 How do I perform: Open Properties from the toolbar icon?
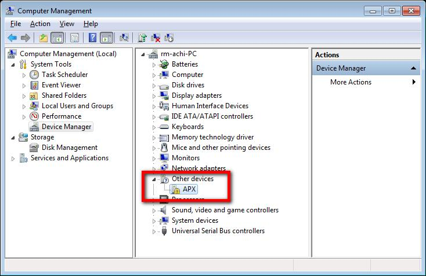coord(74,38)
